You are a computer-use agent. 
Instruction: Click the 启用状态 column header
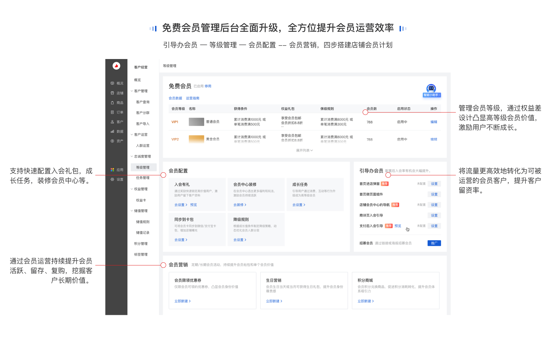[x=404, y=109]
